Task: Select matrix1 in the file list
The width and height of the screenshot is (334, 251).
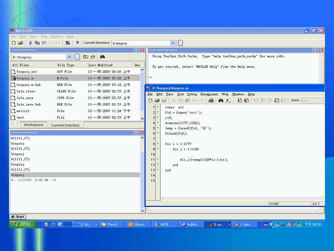Action: [75, 111]
